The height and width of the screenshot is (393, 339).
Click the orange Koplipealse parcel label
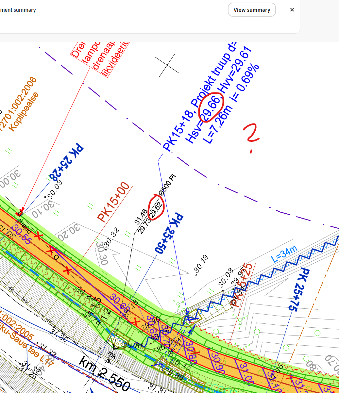point(24,111)
